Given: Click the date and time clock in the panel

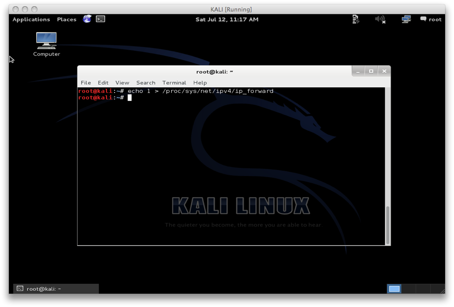Looking at the screenshot, I should pos(227,19).
